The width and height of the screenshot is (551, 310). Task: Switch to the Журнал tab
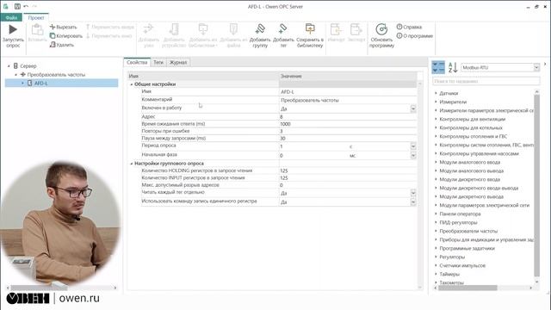tap(178, 62)
